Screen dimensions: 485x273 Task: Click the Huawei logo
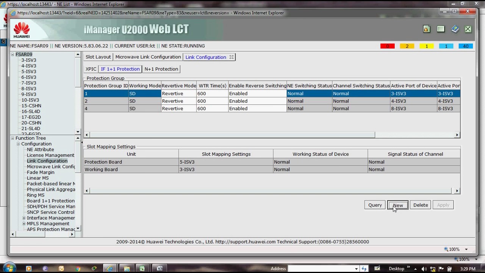[x=22, y=30]
